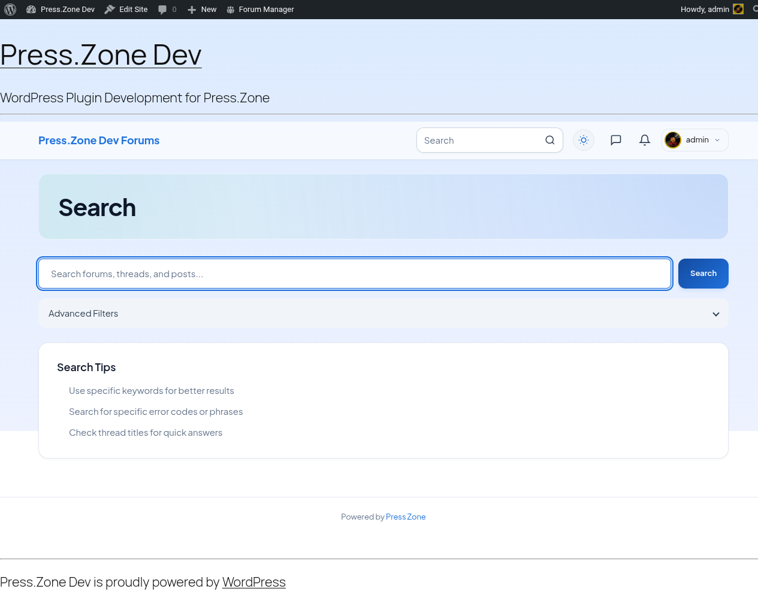
Task: Select 'Use specific keywords for better results' tip
Action: tap(152, 391)
